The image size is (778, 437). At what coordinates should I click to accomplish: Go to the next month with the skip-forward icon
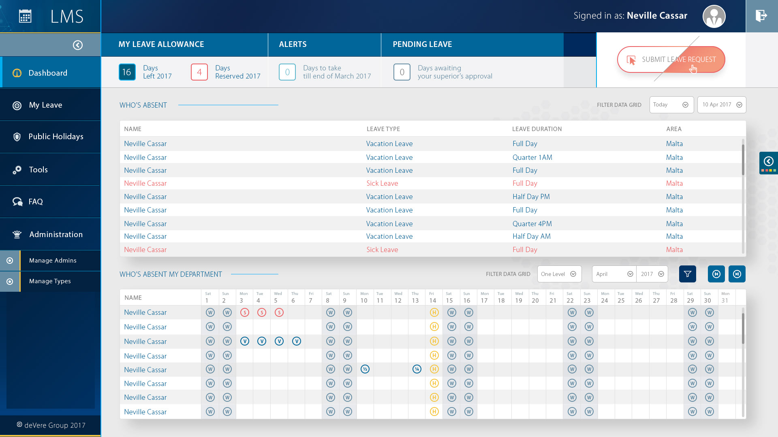737,274
